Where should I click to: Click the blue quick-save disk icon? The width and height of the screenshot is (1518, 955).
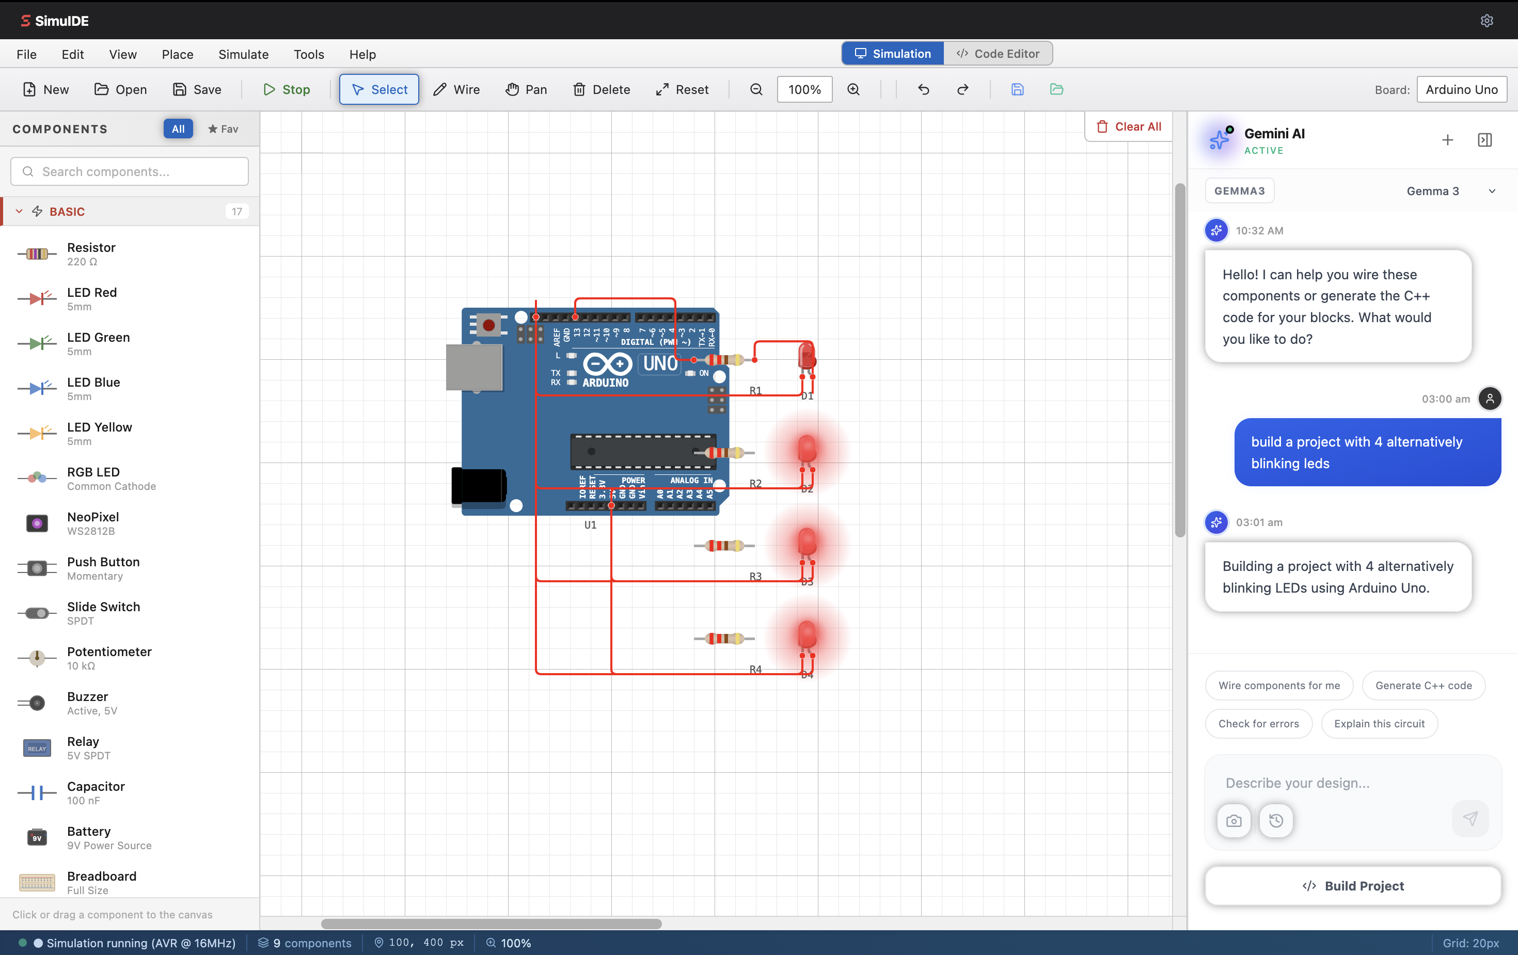click(1017, 89)
